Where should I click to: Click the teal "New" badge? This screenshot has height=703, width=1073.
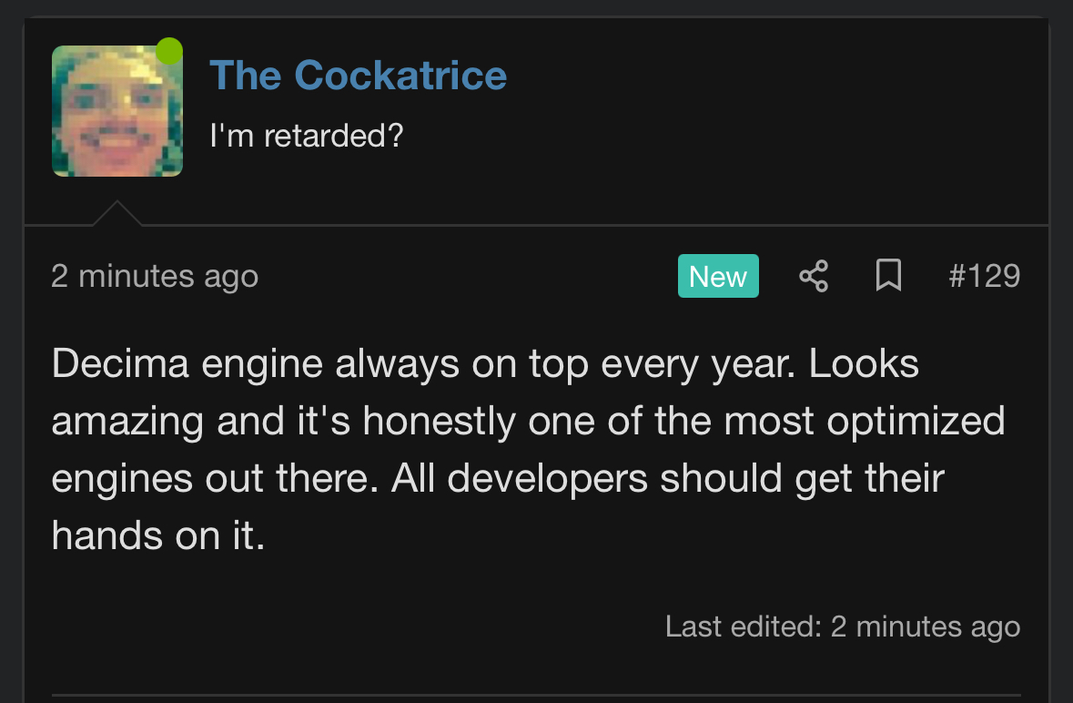[x=718, y=276]
